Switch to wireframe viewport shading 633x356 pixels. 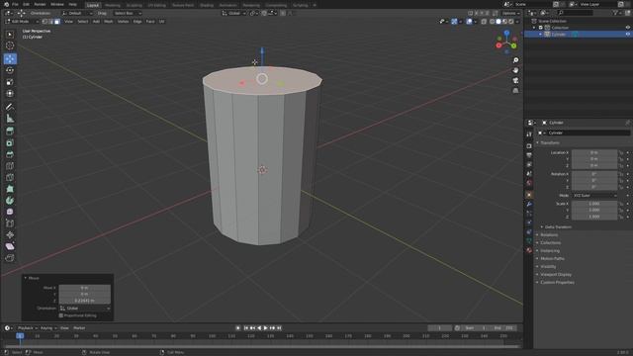(493, 22)
